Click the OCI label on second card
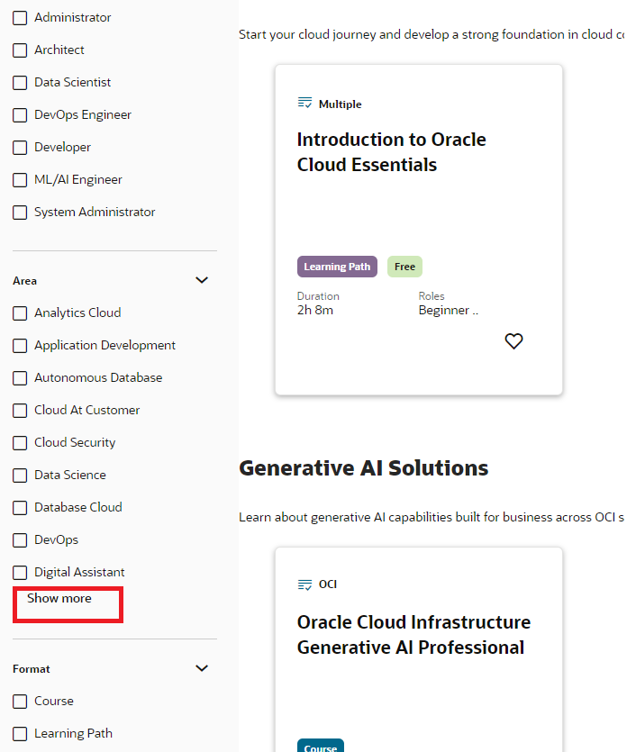Screen dimensions: 636x752 pyautogui.click(x=328, y=584)
